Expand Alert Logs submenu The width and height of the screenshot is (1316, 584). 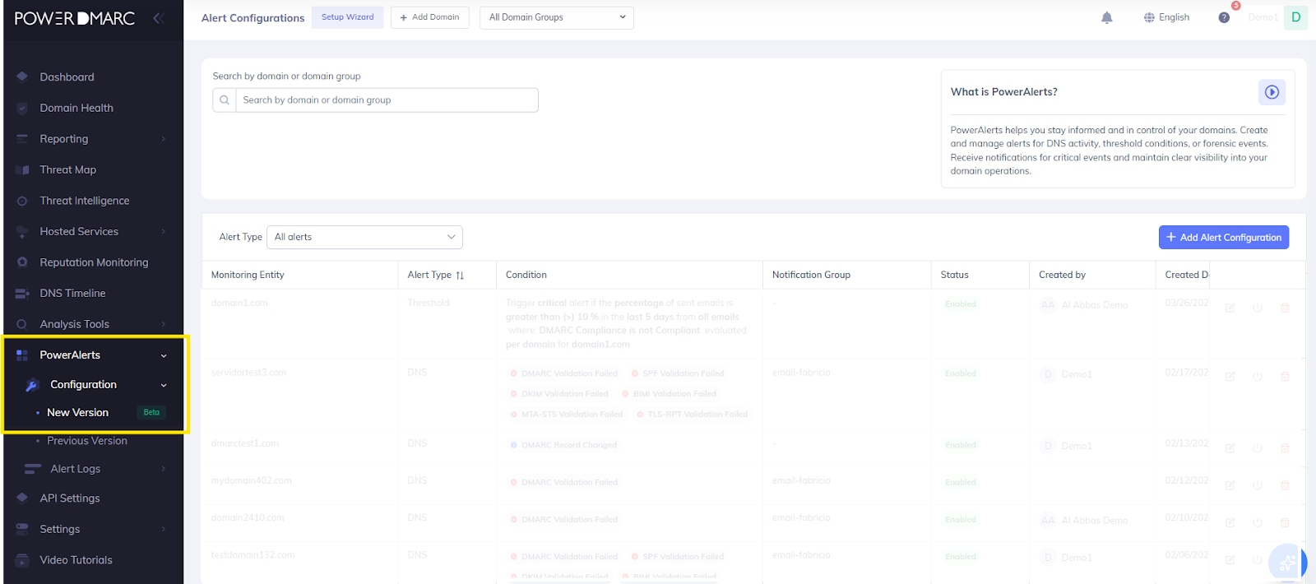coord(96,469)
